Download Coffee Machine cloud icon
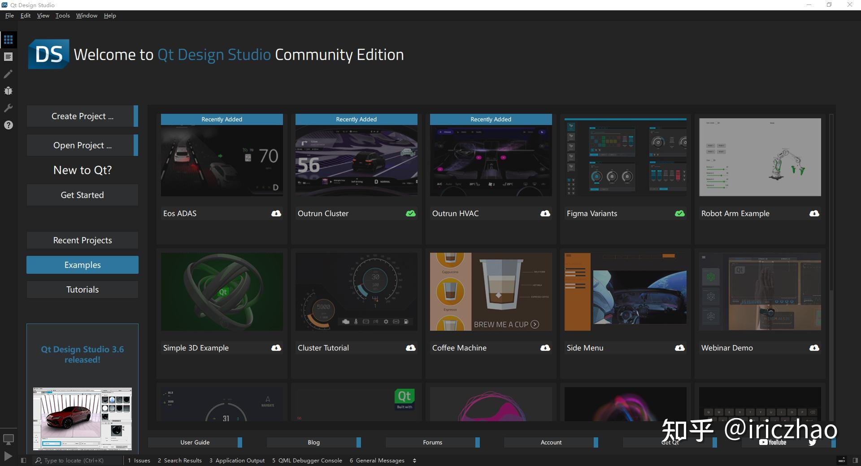Viewport: 861px width, 466px height. pos(545,348)
